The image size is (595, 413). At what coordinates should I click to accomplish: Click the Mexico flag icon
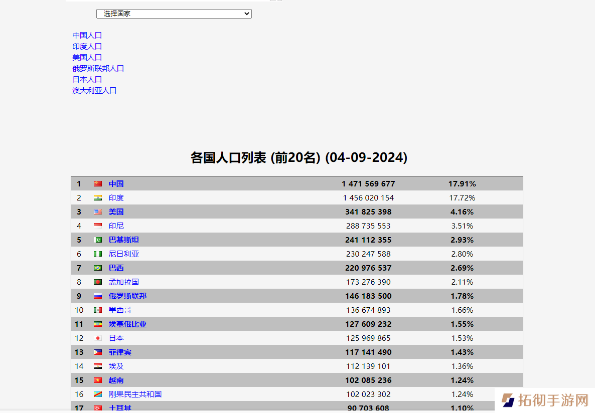coord(98,310)
